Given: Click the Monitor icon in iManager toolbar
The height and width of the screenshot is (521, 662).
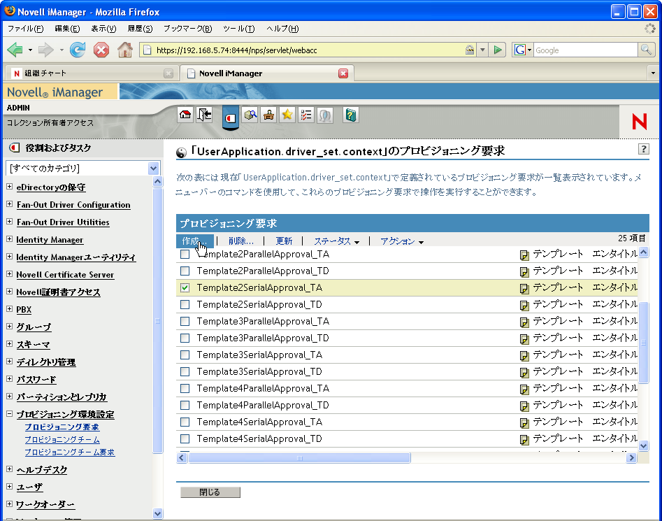Looking at the screenshot, I should coord(324,115).
